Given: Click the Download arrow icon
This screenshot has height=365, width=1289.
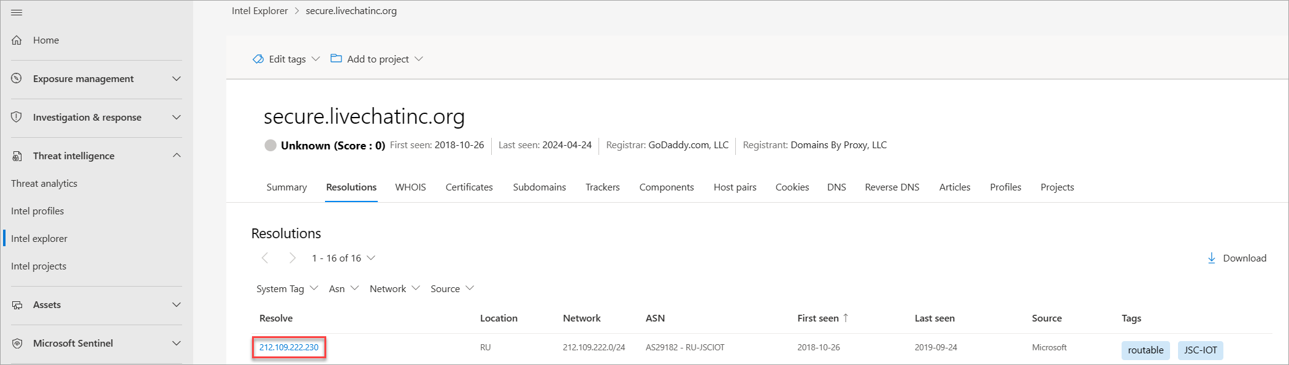Looking at the screenshot, I should [x=1211, y=258].
